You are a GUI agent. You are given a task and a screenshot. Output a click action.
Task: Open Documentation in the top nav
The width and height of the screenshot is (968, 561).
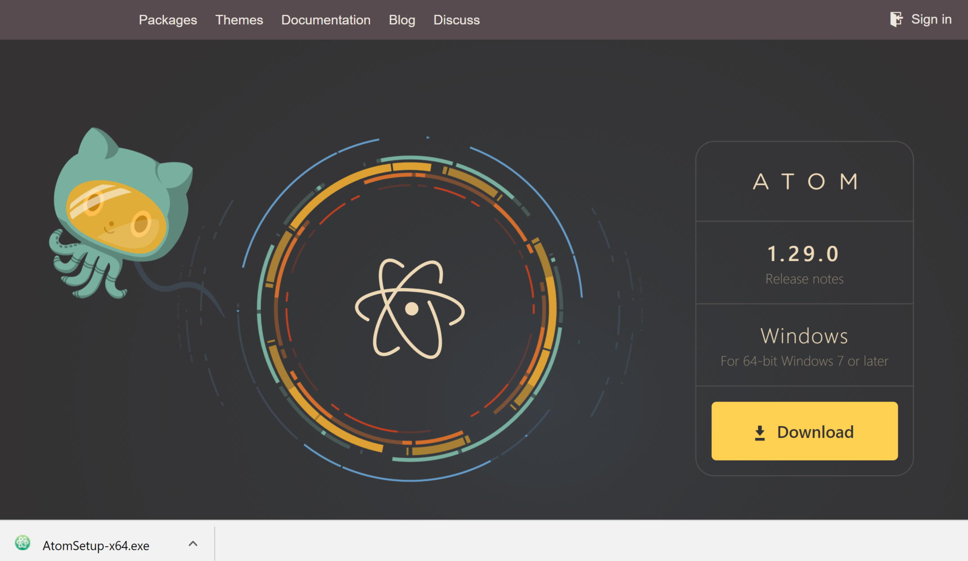[x=326, y=20]
